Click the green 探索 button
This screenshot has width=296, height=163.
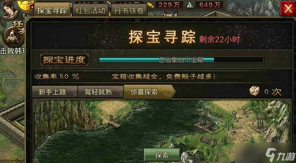162,155
